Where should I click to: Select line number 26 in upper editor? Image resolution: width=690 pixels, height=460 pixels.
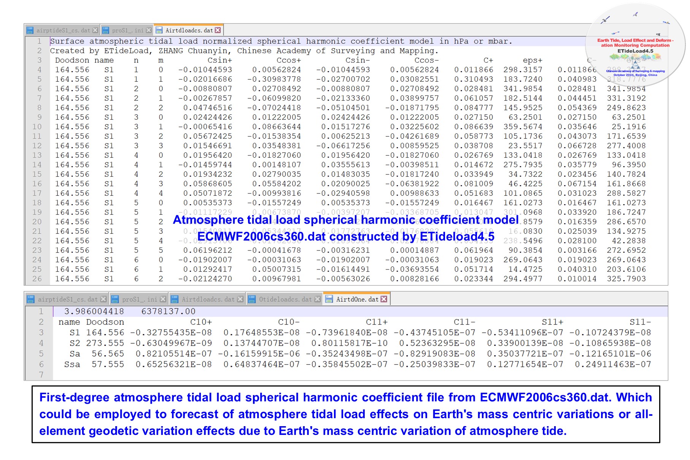coord(37,279)
